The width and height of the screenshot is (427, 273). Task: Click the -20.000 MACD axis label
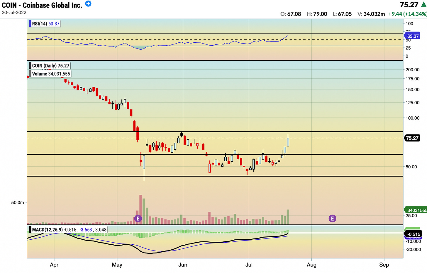click(414, 249)
